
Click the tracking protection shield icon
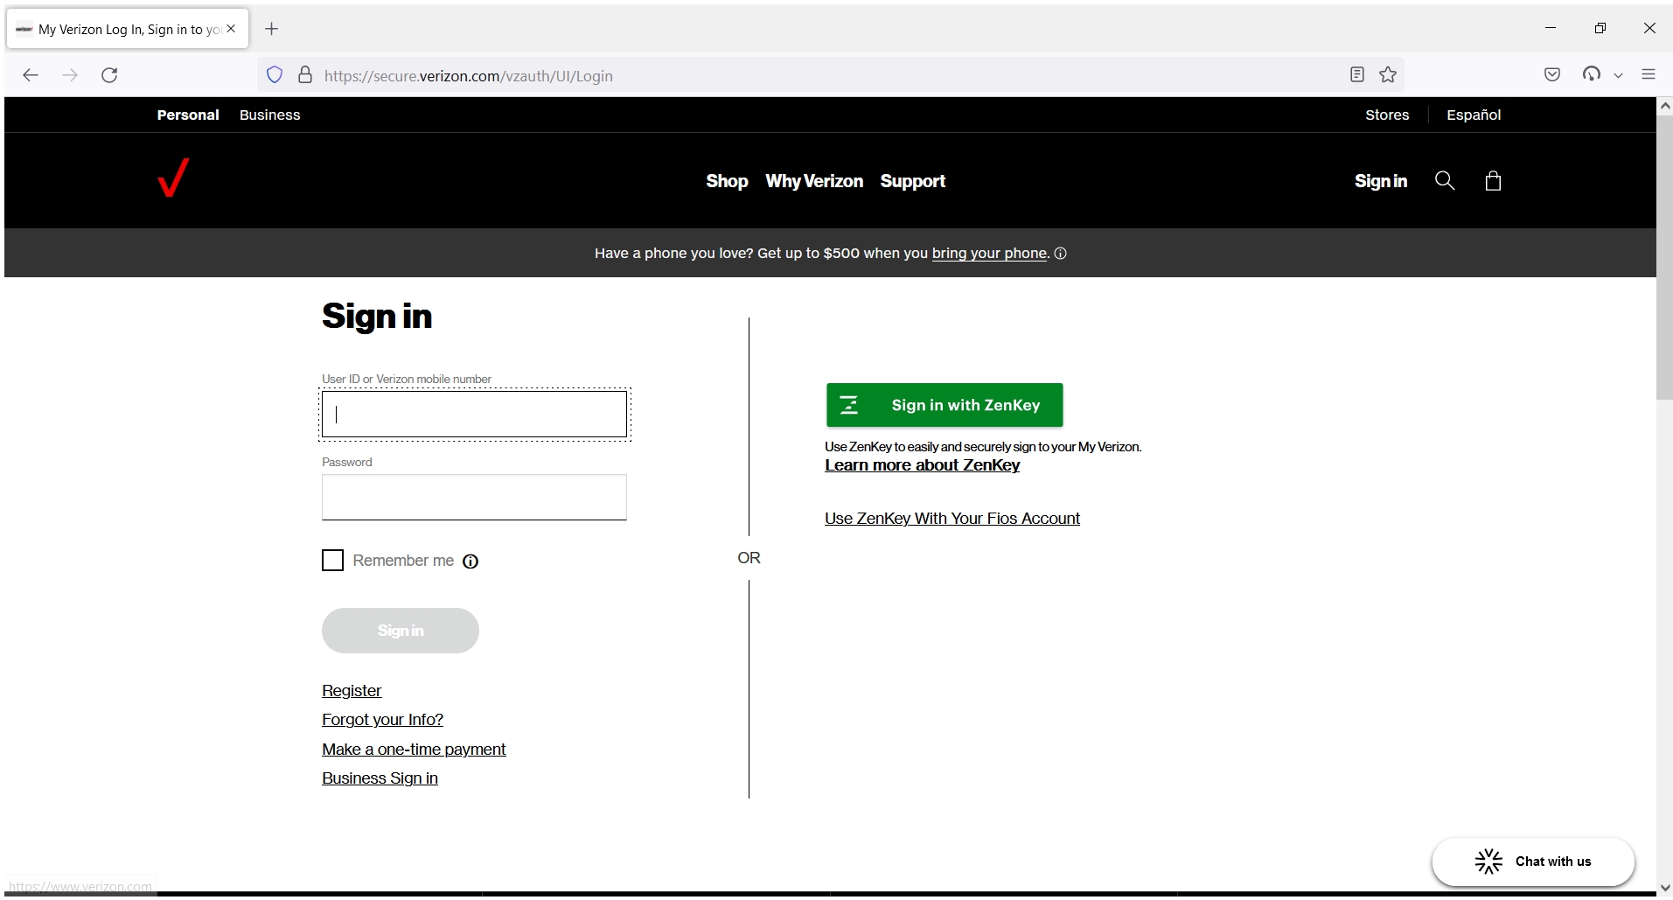pos(275,75)
